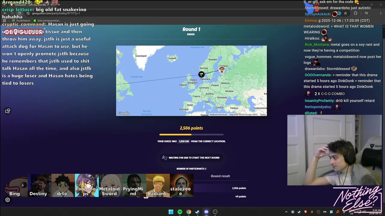
Task: Click the OOOOvernanda username in chat
Action: click(x=318, y=75)
